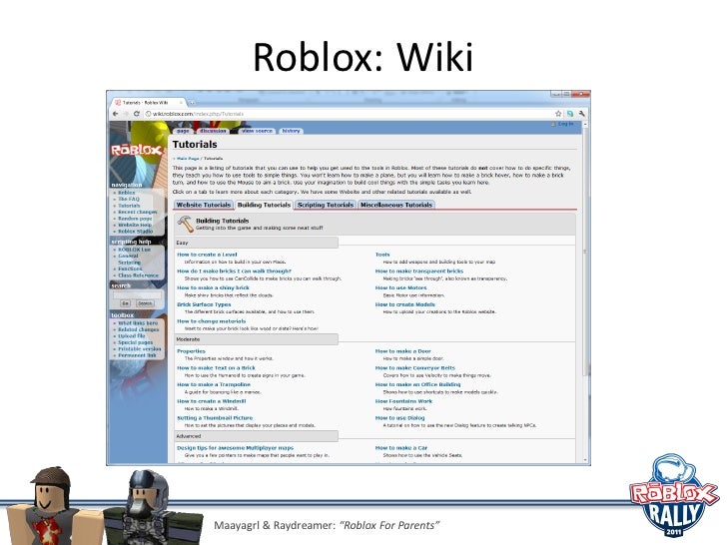Click the browser forward arrow
Screen dimensions: 727x545
[x=126, y=114]
